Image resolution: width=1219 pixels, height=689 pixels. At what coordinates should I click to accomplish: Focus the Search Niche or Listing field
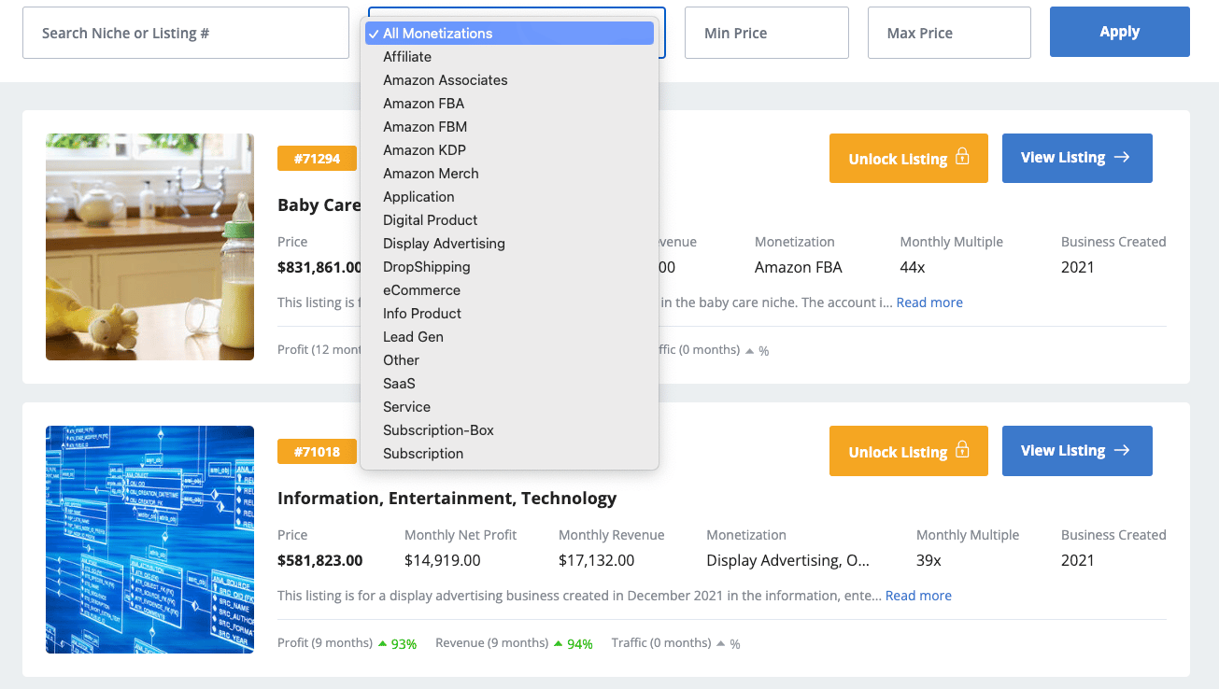point(186,34)
